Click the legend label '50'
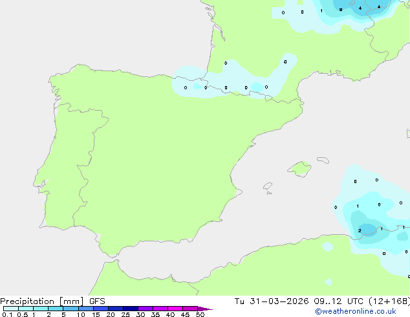 (200, 314)
